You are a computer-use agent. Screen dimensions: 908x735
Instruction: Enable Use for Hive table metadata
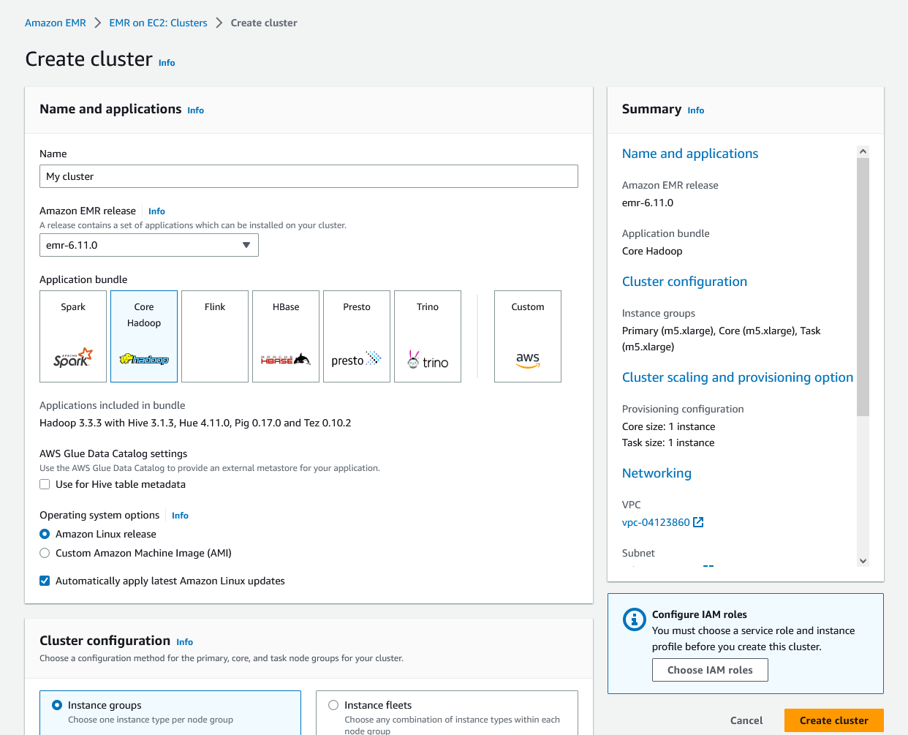(x=45, y=484)
